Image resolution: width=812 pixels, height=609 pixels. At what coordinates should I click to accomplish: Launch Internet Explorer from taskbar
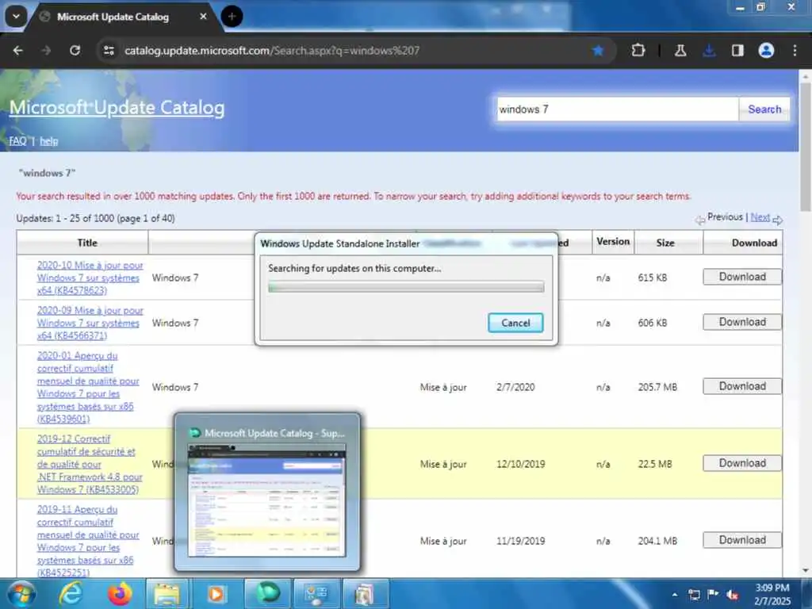(x=70, y=593)
